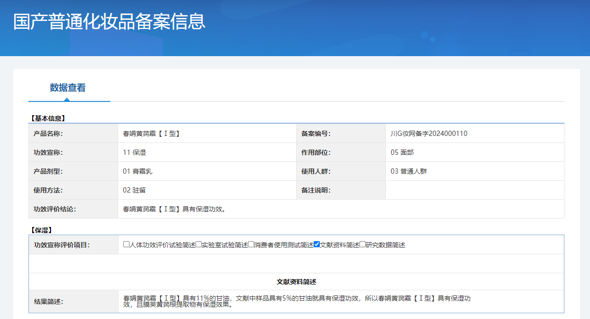Click result description paragraph about 甘油
This screenshot has height=319, width=590.
click(x=297, y=301)
